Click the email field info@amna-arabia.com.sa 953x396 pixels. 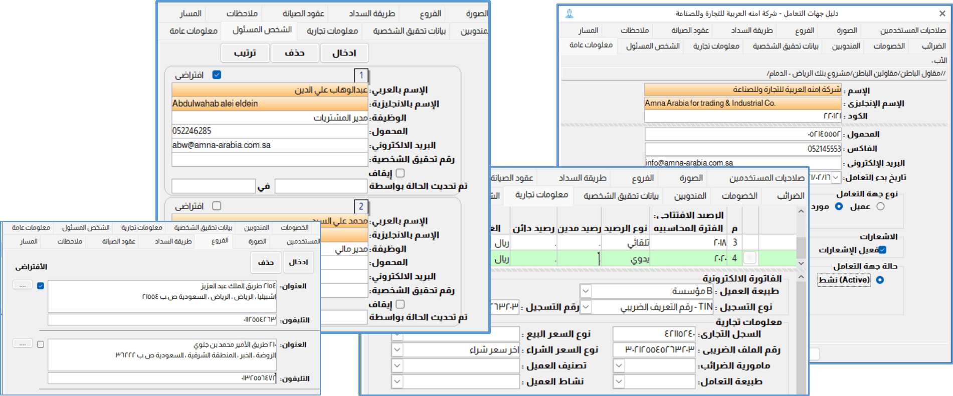coord(743,162)
